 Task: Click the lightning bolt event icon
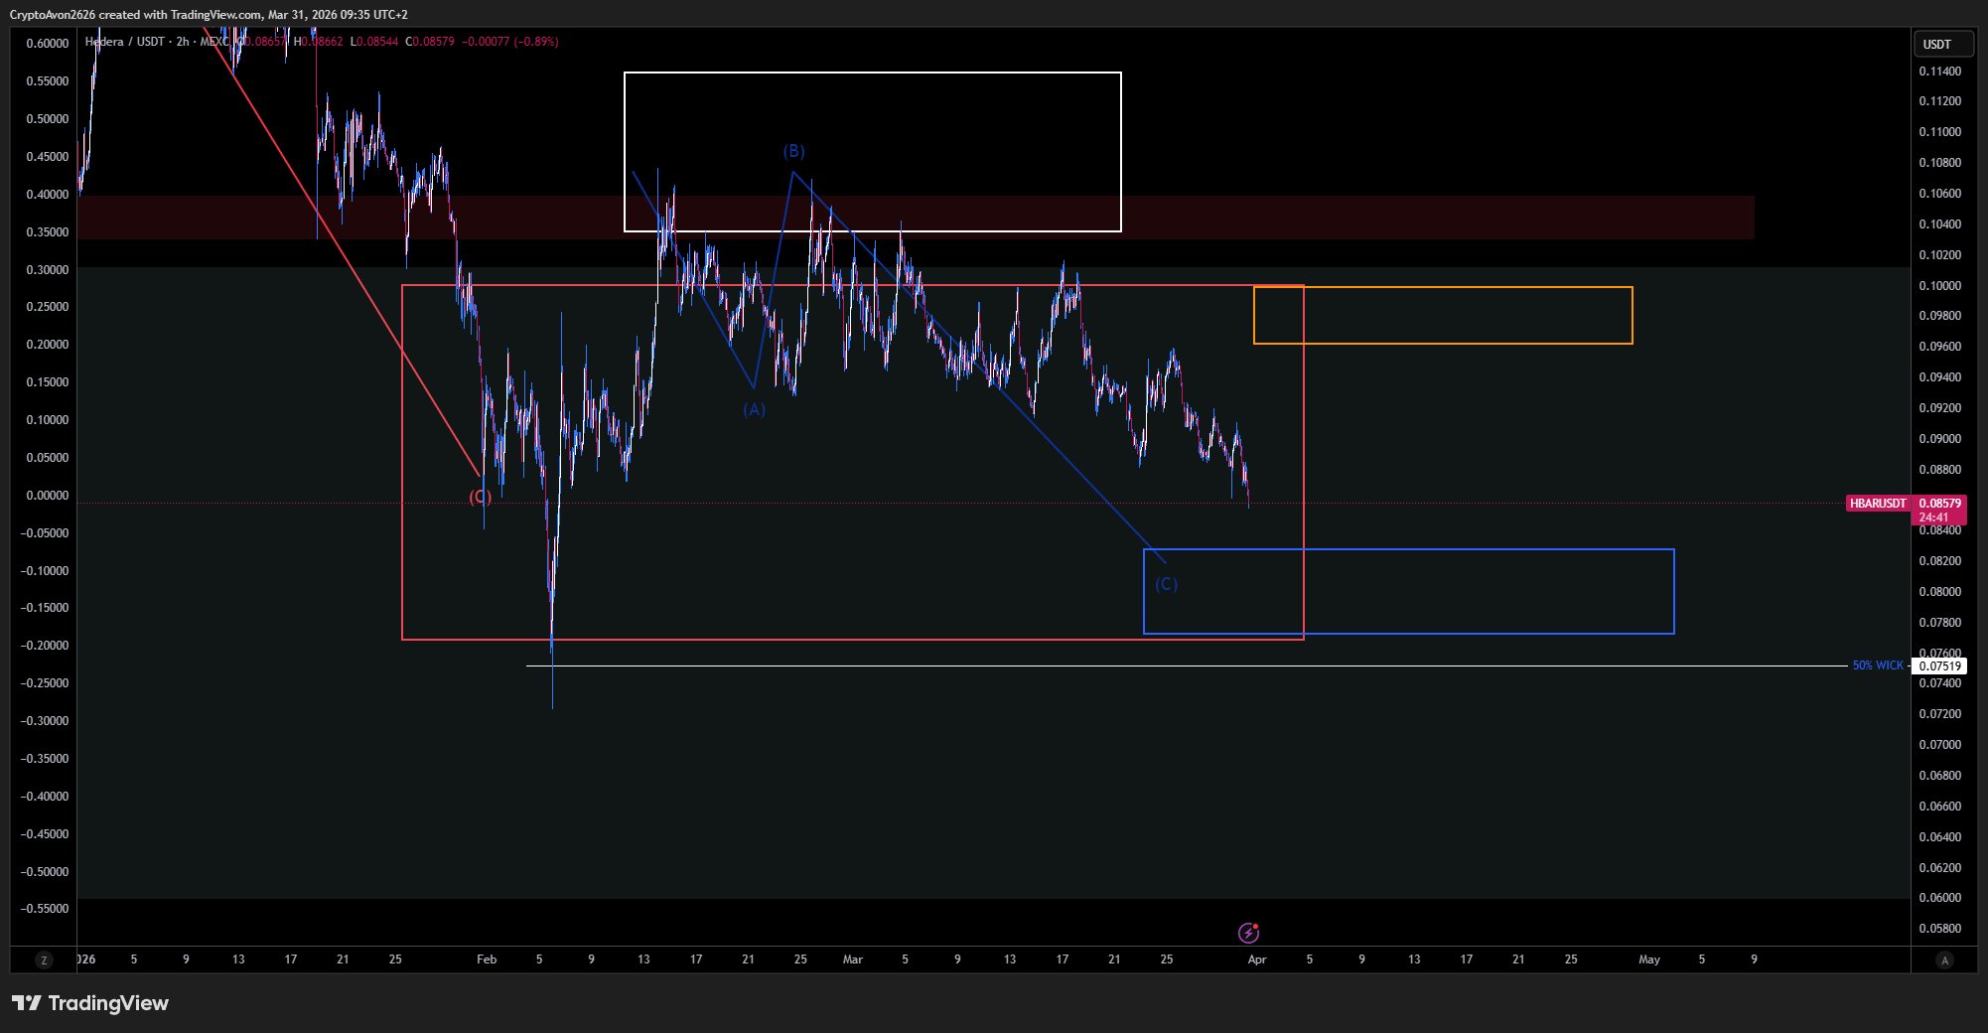1248,933
